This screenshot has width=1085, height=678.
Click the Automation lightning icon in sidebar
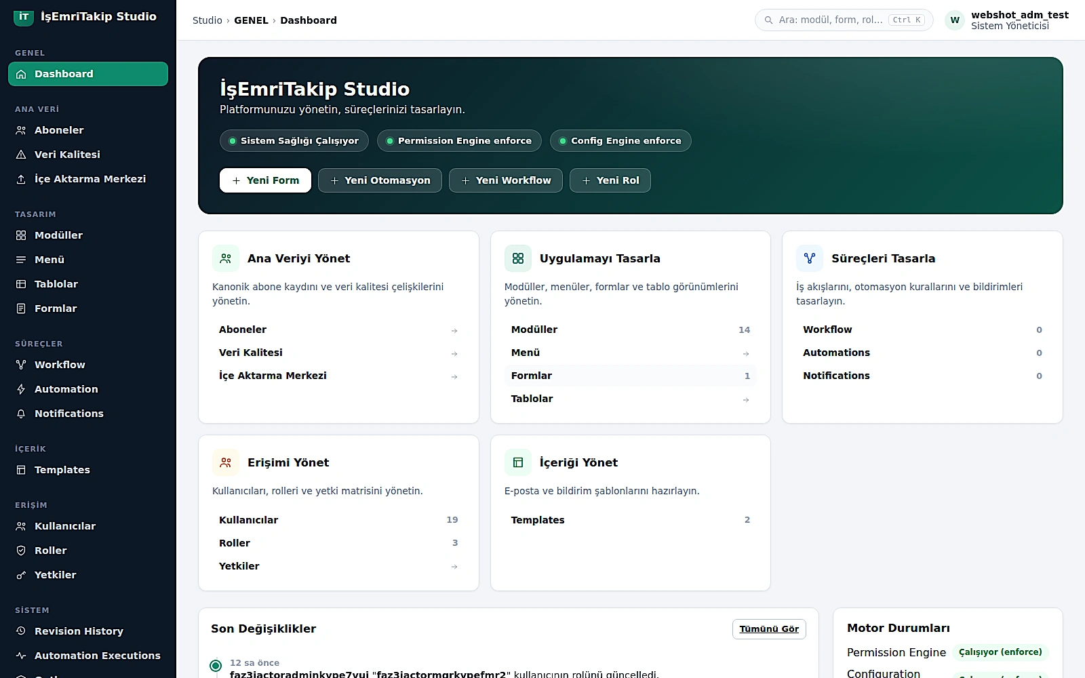click(21, 389)
